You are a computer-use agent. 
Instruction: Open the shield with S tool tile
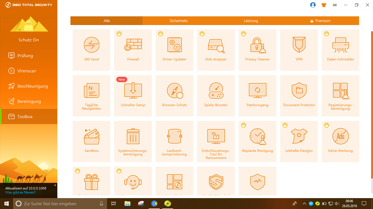click(216, 181)
